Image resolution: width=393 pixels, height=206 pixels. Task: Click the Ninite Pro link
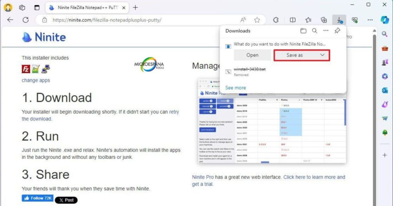(203, 177)
